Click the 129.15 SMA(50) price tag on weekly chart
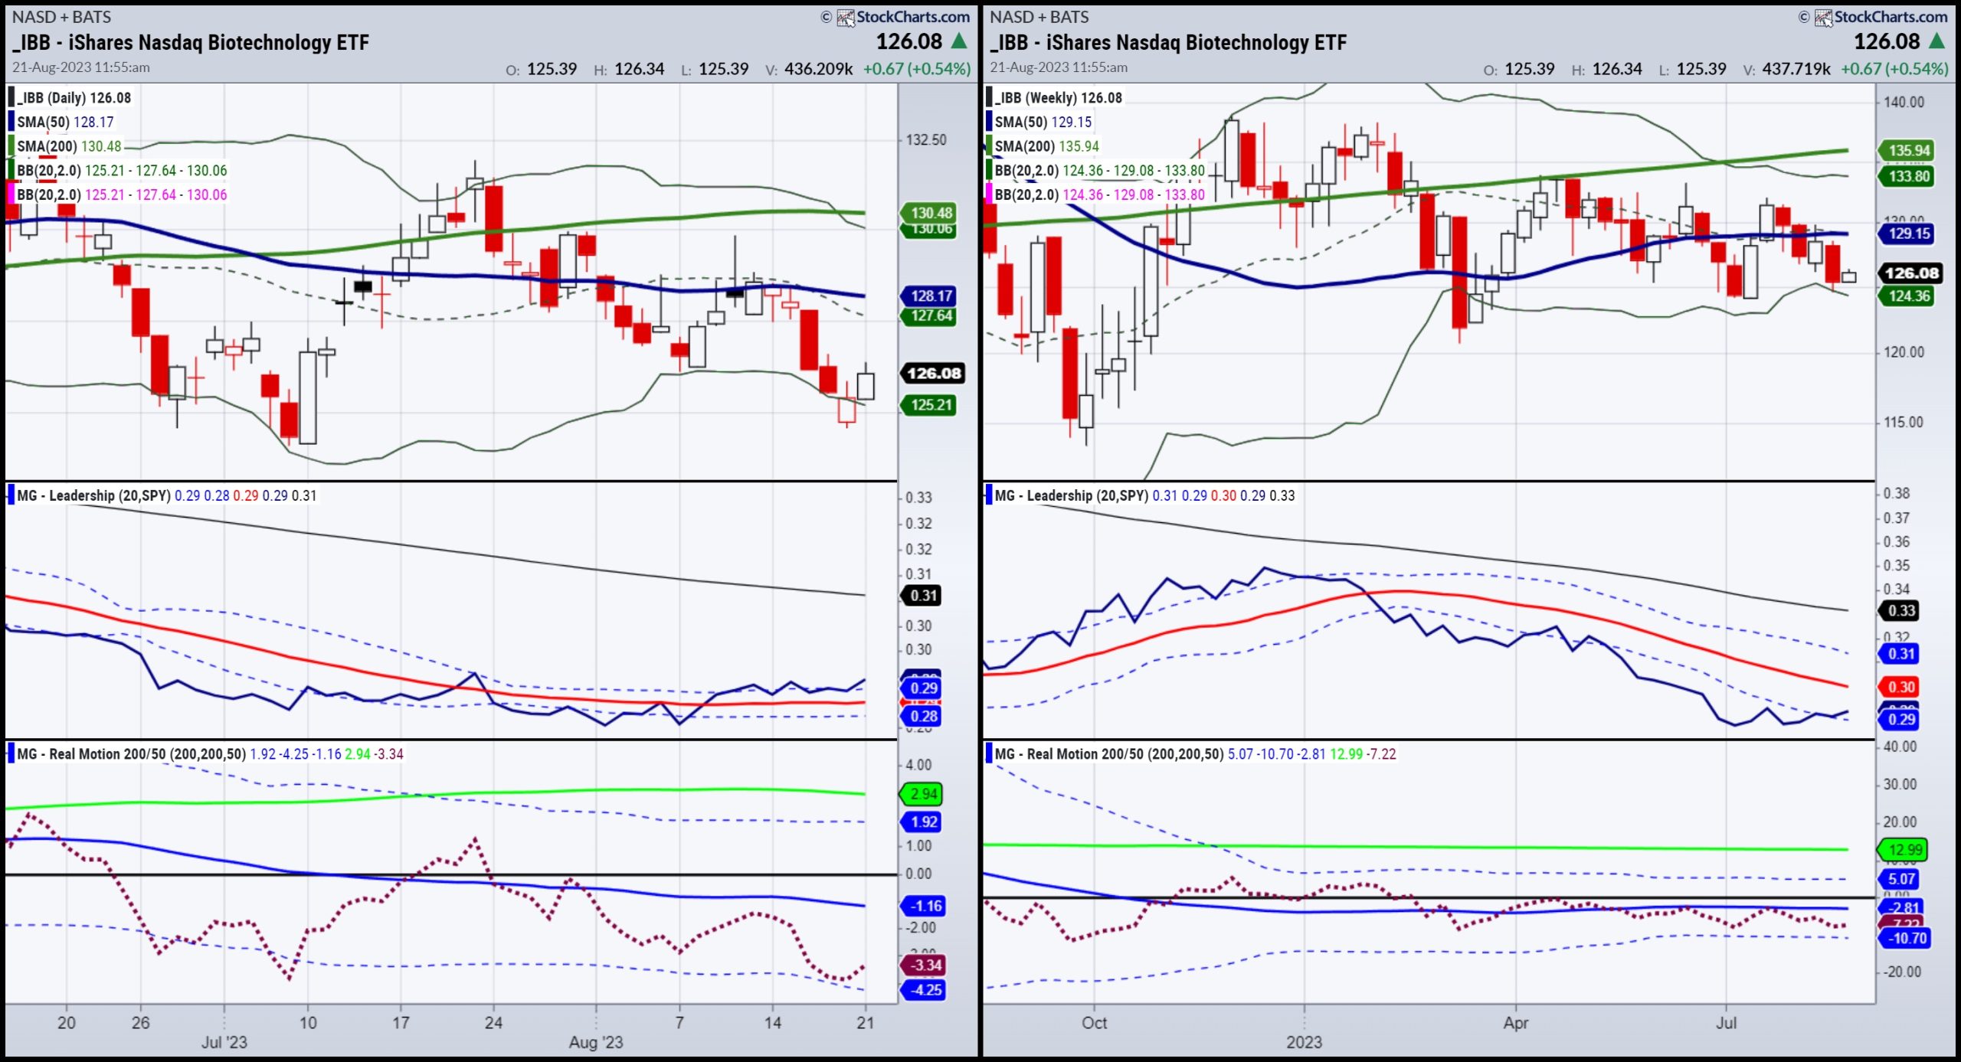The width and height of the screenshot is (1961, 1062). (1907, 234)
